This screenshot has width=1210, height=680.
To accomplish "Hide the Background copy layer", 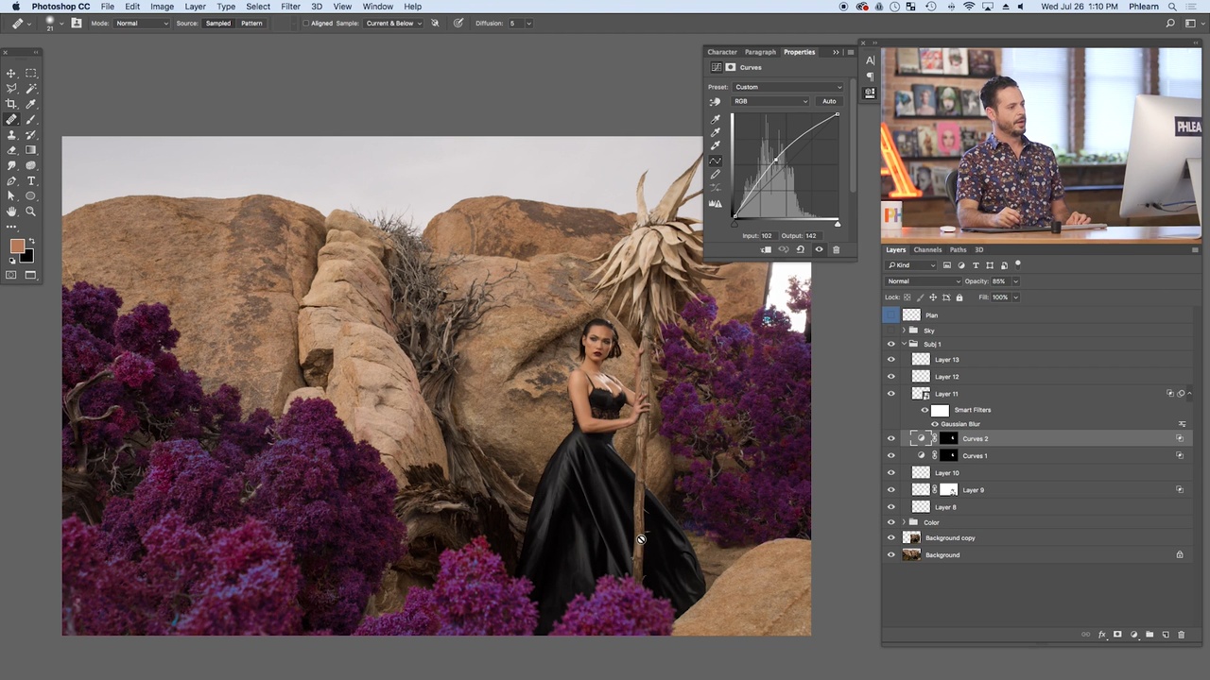I will tap(890, 538).
